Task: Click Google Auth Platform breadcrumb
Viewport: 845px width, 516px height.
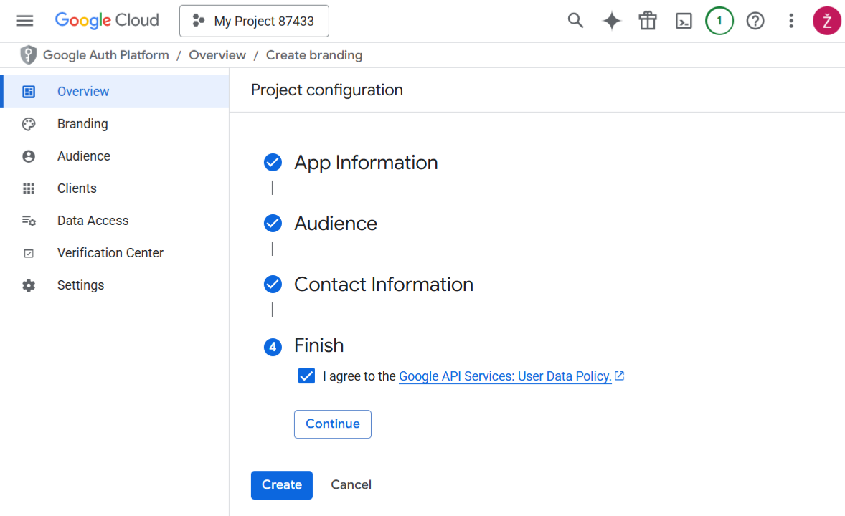Action: (x=105, y=54)
